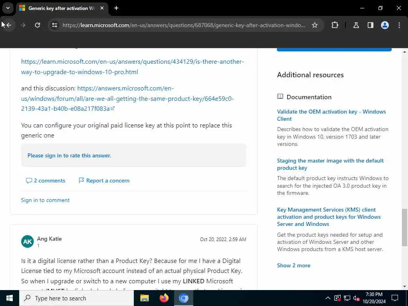
Task: Open the Chrome three-dot menu
Action: 399,25
